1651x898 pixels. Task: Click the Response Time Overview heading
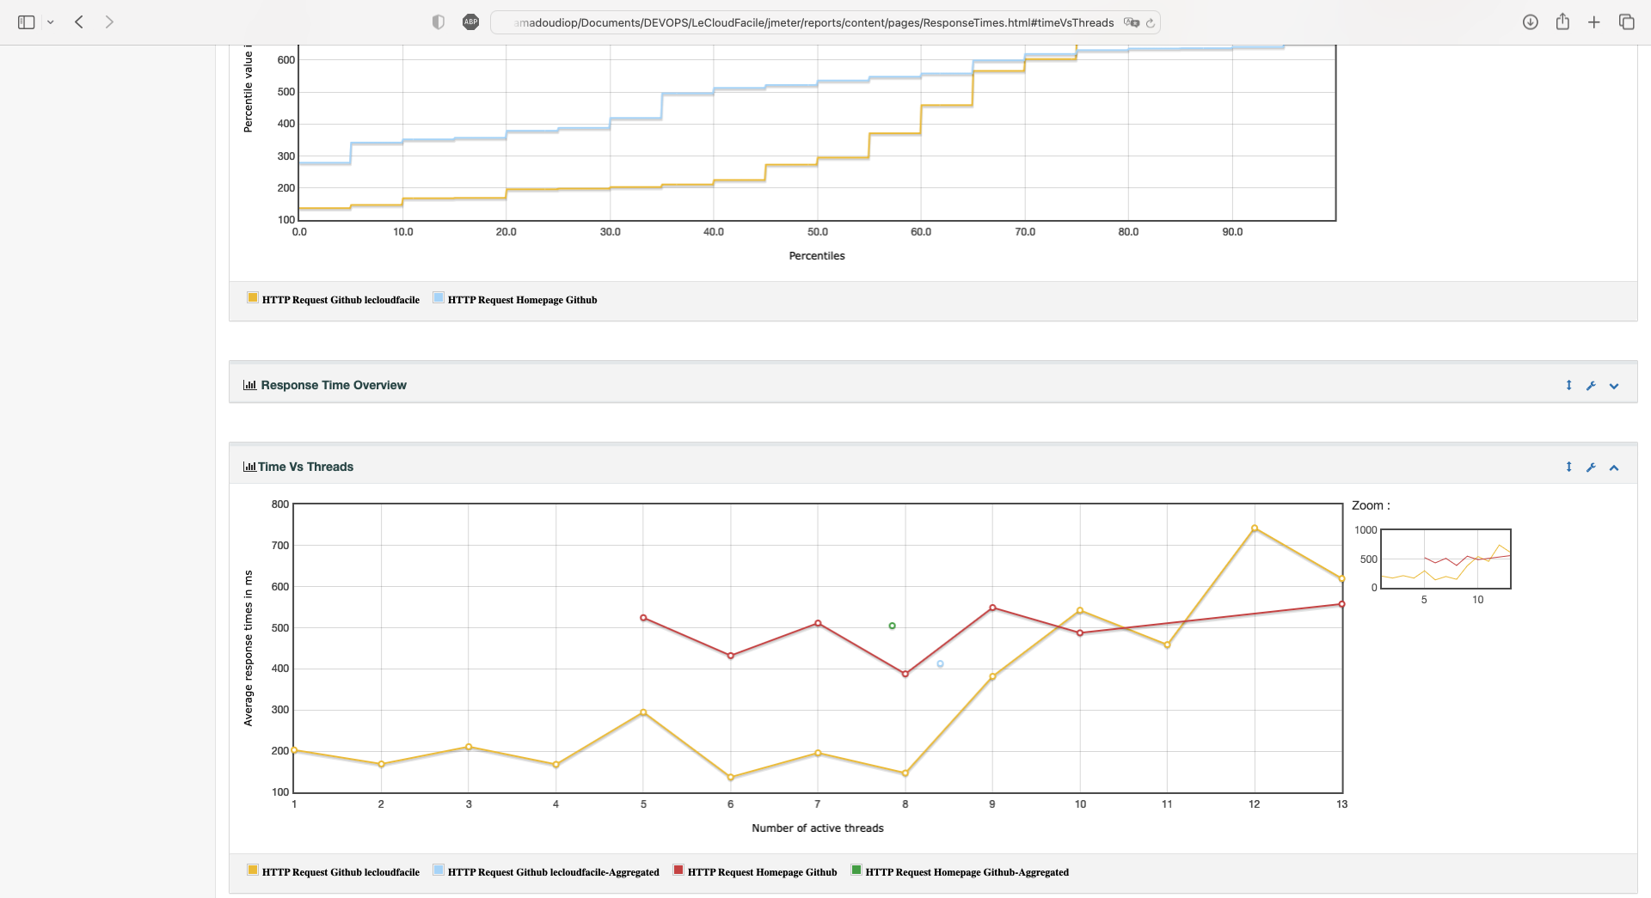(x=333, y=385)
